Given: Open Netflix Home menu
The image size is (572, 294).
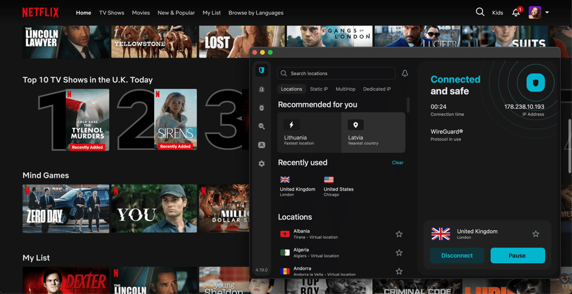Looking at the screenshot, I should (x=84, y=13).
